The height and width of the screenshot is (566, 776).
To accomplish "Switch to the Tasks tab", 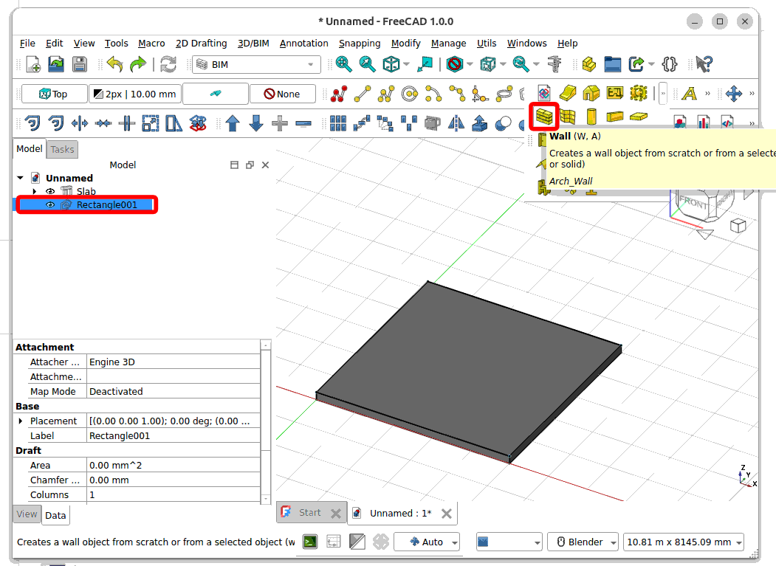I will click(62, 149).
